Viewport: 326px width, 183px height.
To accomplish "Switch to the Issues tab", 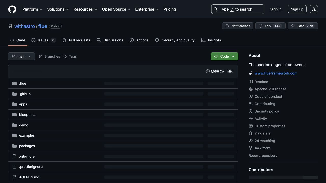I will pos(44,40).
